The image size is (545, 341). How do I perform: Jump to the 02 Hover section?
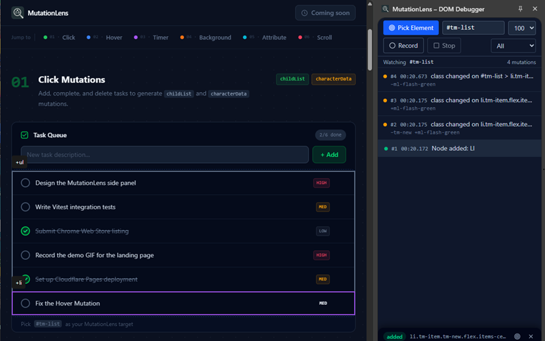click(104, 38)
